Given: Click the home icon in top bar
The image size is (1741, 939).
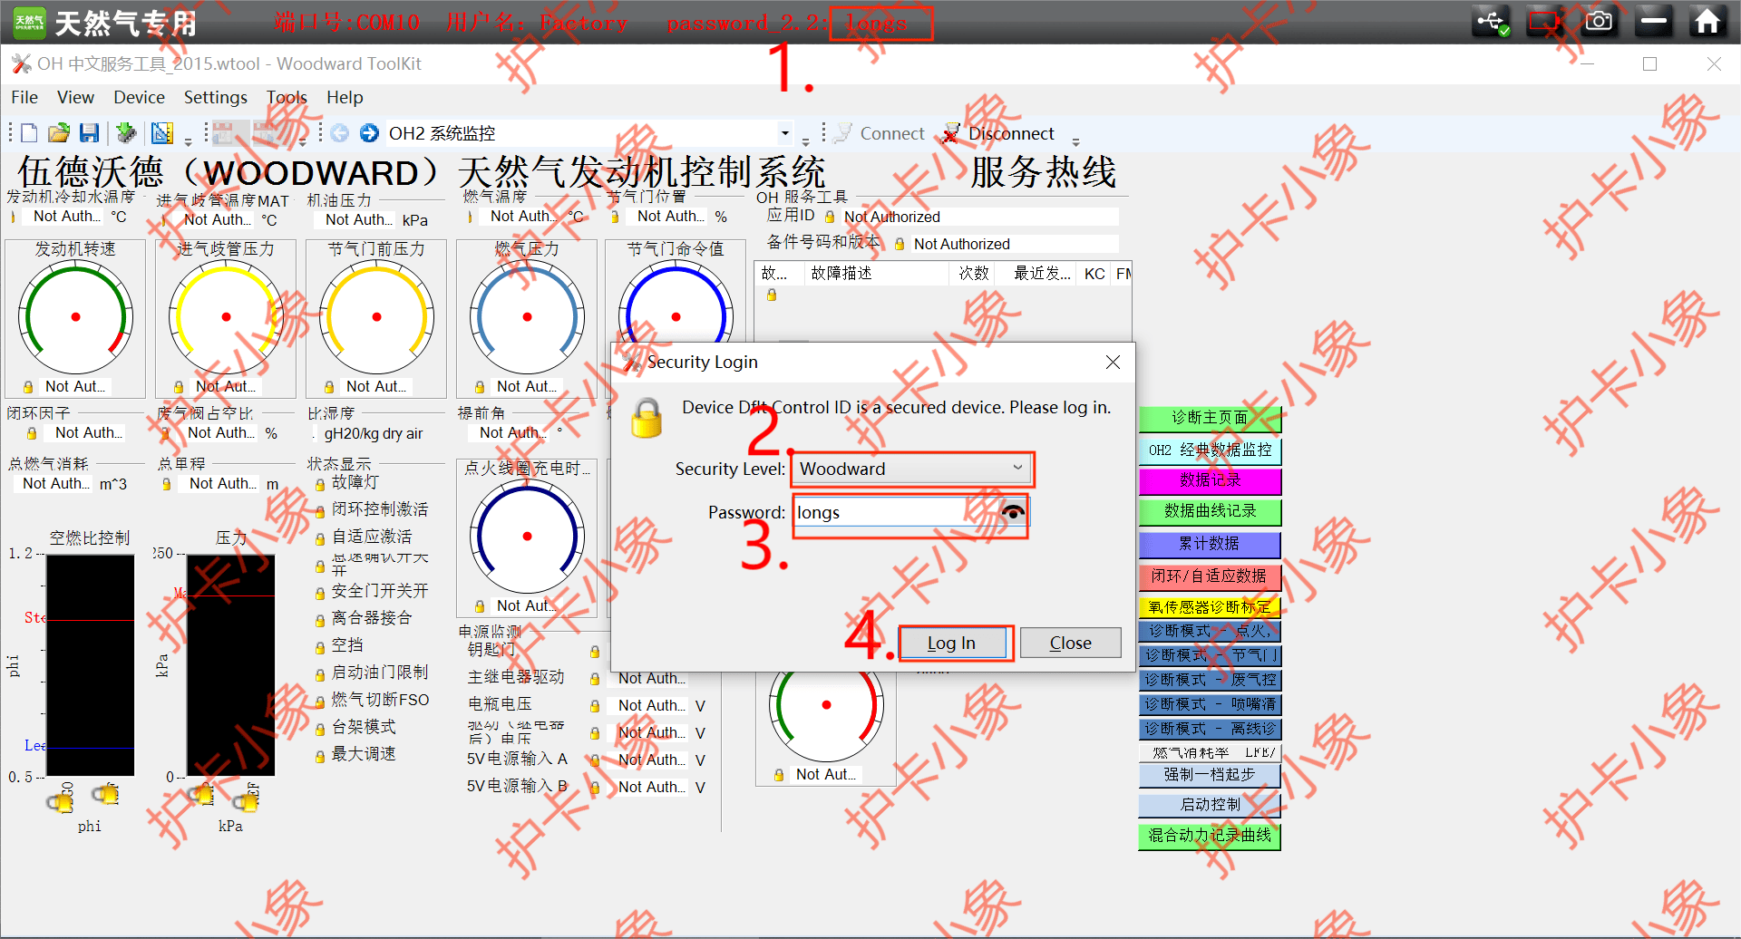Looking at the screenshot, I should click(x=1707, y=21).
